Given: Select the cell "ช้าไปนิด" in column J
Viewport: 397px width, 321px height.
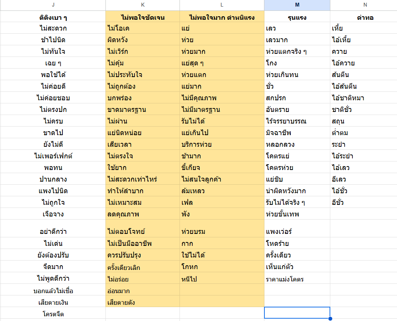Looking at the screenshot, I should (x=53, y=40).
